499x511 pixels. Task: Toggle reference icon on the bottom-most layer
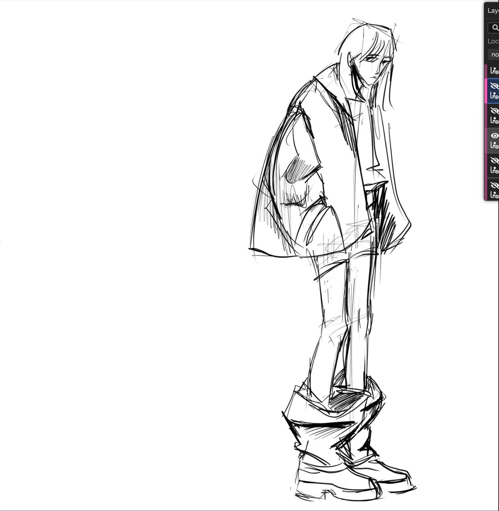(x=494, y=195)
